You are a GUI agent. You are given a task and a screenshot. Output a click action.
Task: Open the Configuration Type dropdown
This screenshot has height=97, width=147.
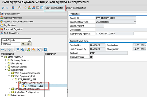point(135,22)
